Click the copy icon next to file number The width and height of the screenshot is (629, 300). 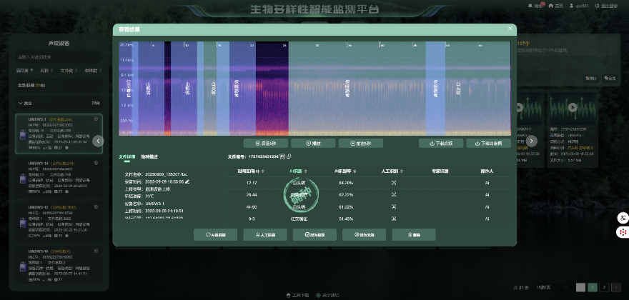point(289,156)
